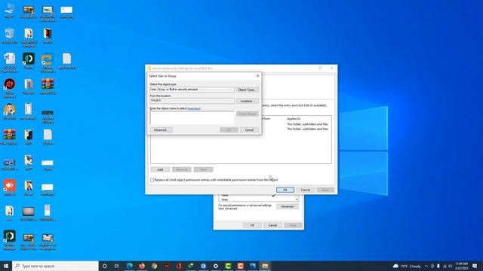Click the examples link
Viewport: 483px width, 271px height.
[194, 108]
